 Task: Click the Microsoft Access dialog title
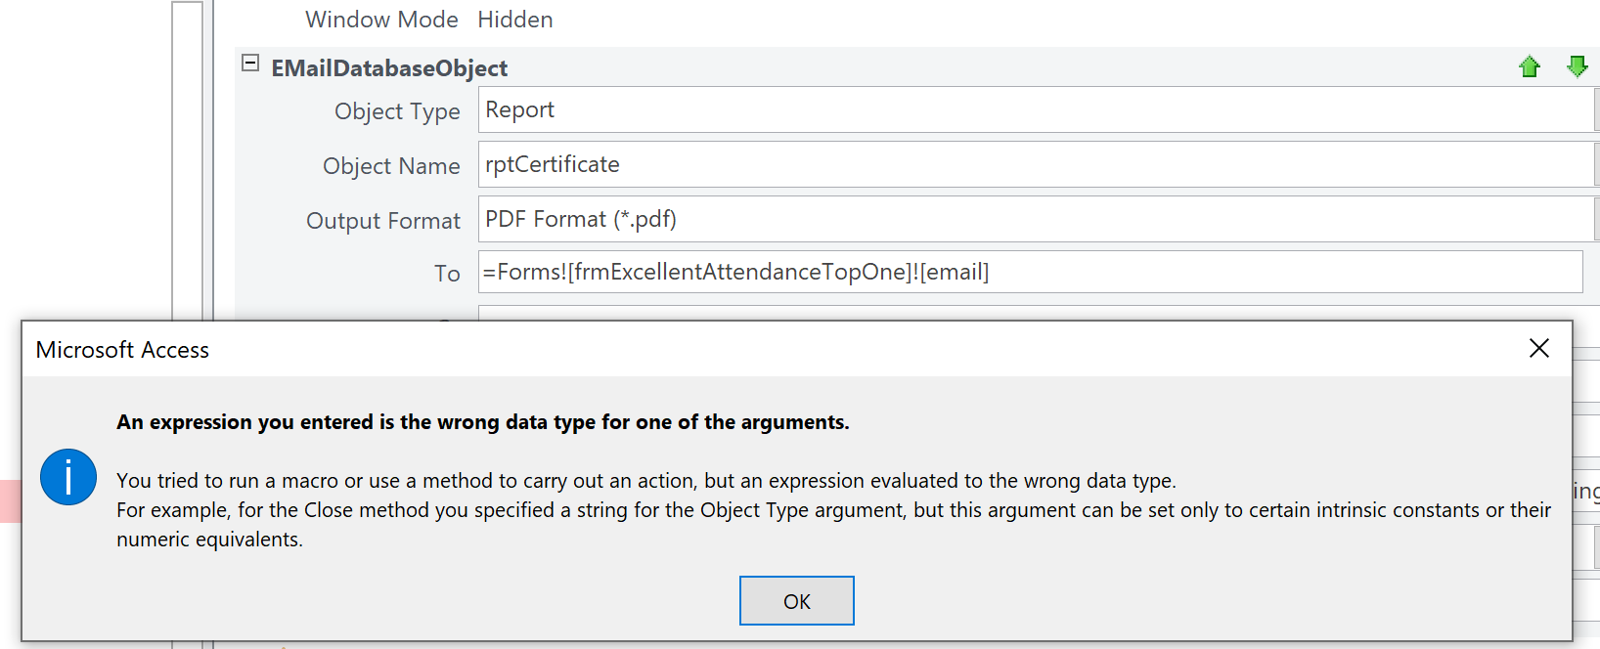(x=122, y=350)
